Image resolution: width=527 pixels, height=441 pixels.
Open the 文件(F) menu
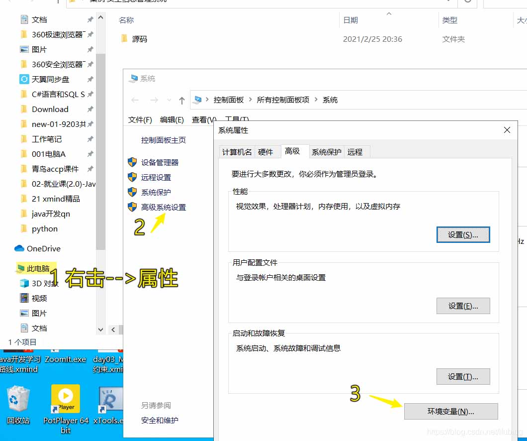(140, 120)
